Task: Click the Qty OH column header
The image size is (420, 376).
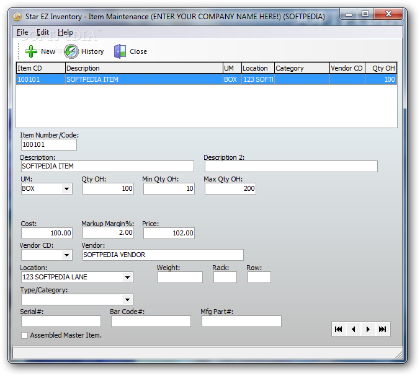Action: click(x=381, y=68)
